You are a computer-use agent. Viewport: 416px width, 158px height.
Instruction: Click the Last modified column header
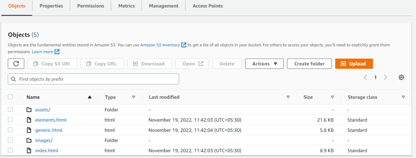[164, 97]
